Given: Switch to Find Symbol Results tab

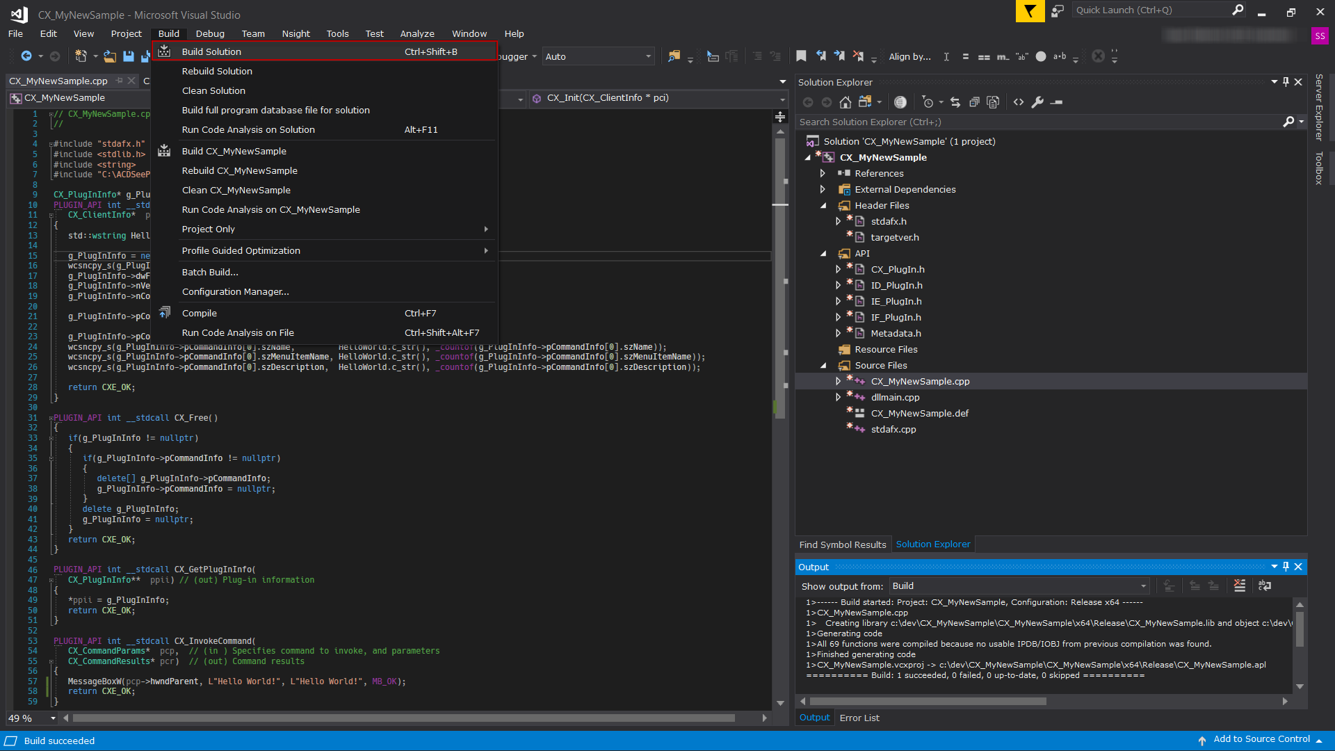Looking at the screenshot, I should pos(843,544).
